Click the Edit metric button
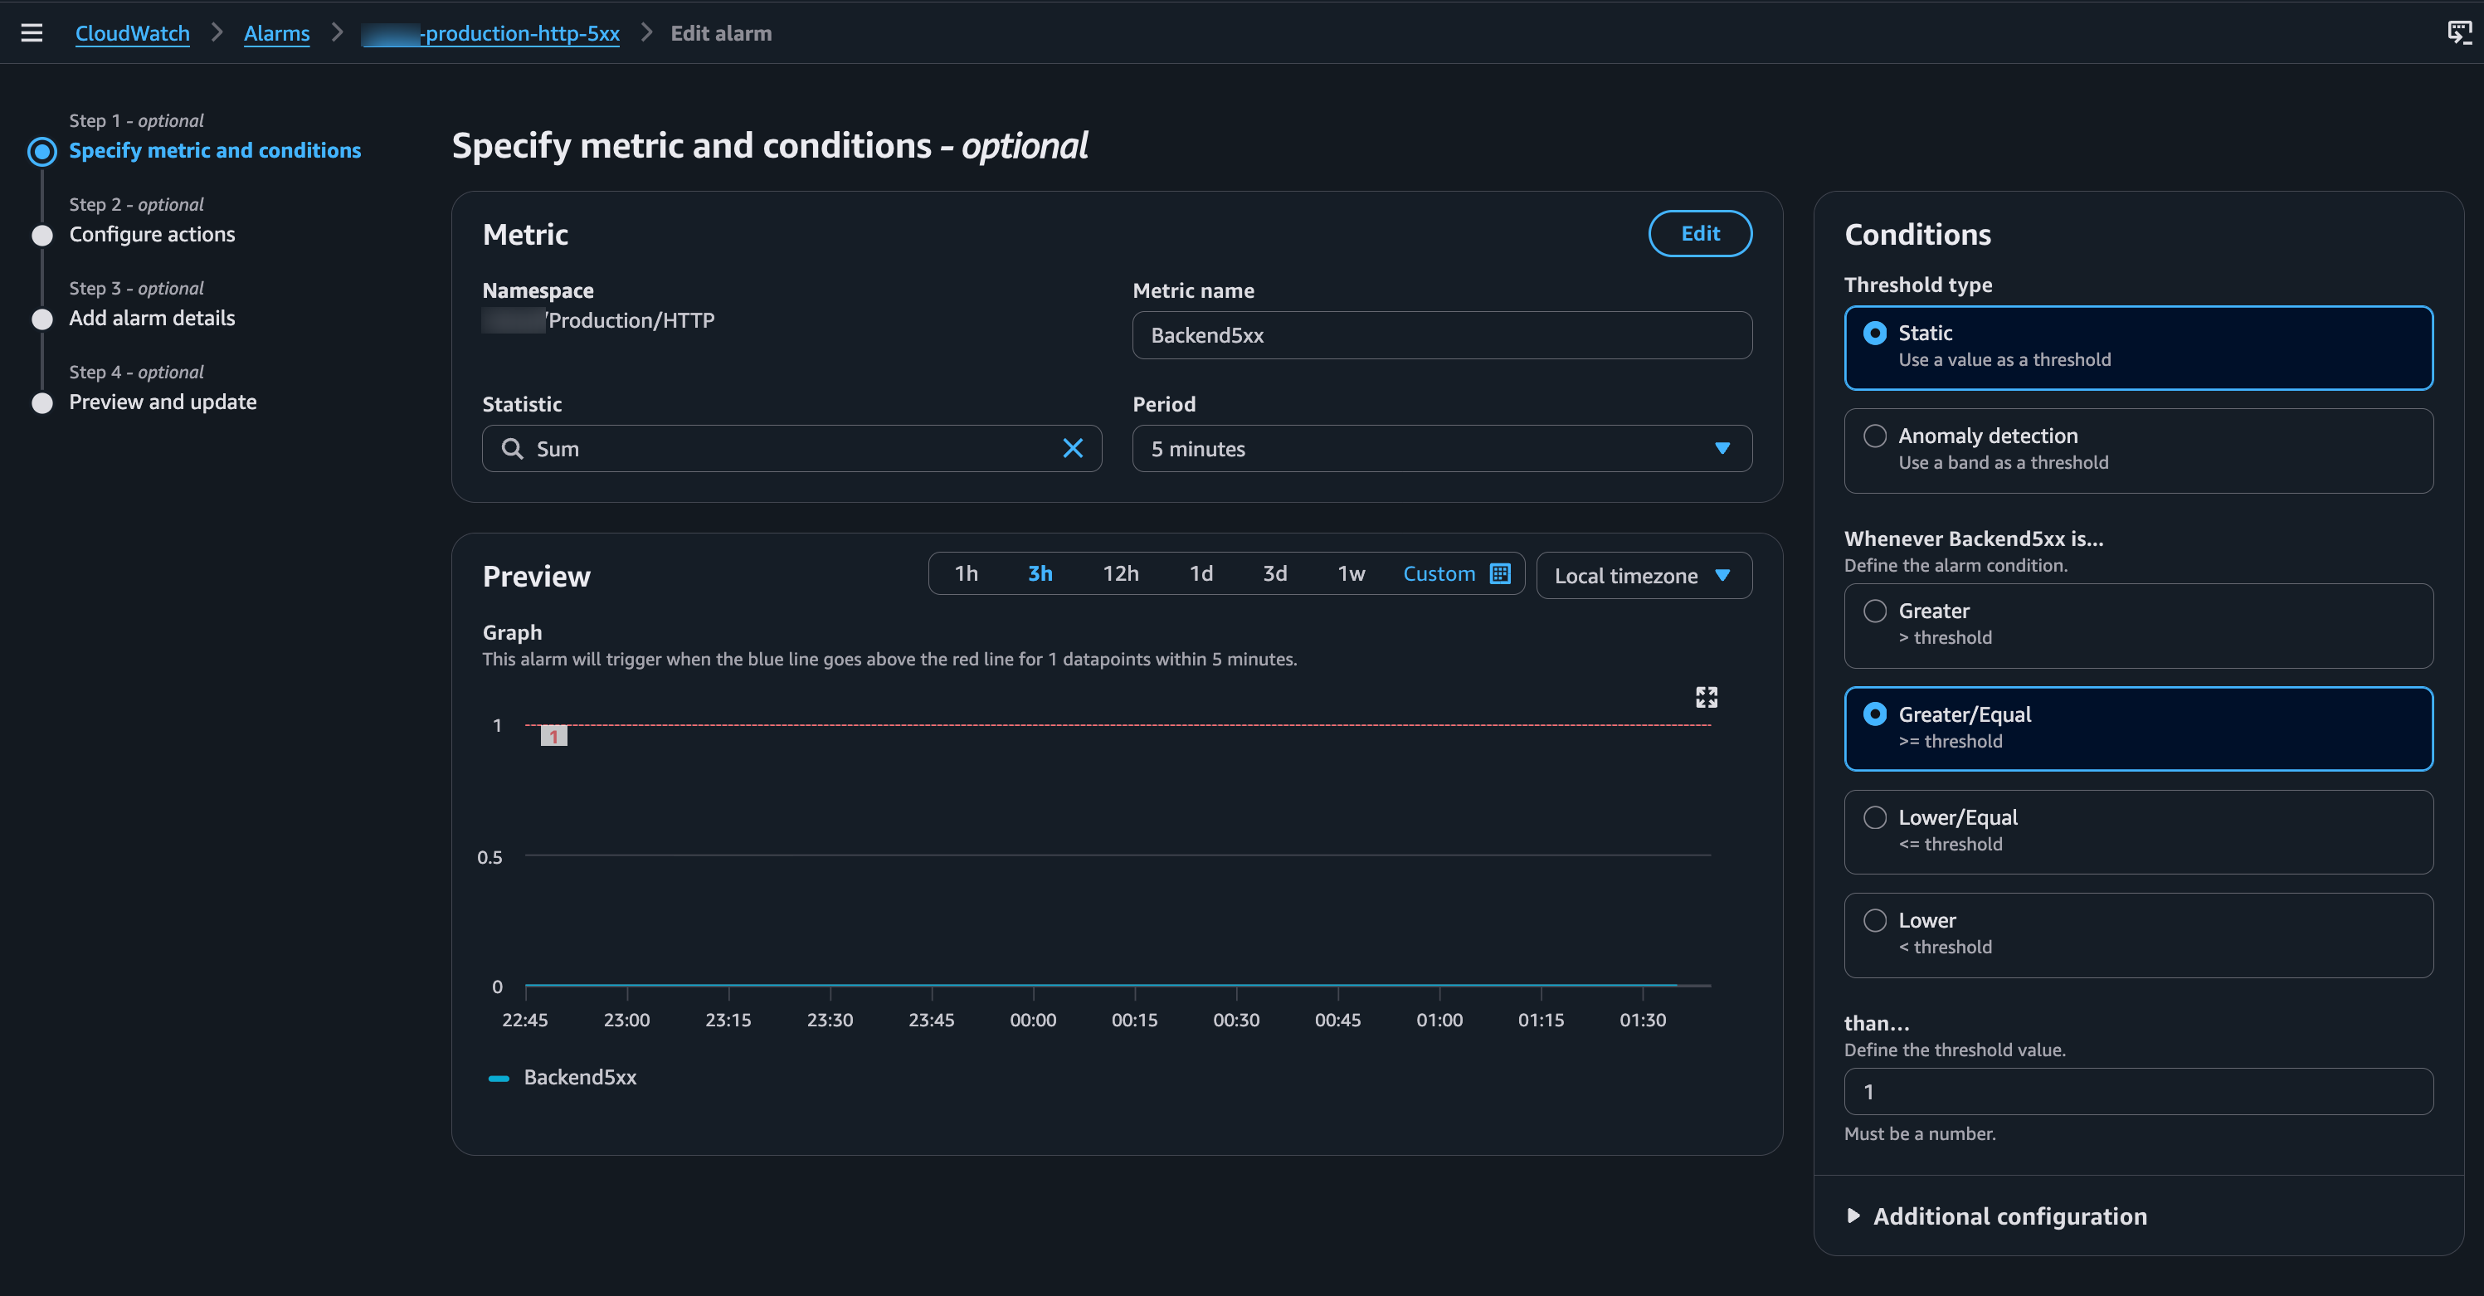Viewport: 2484px width, 1296px height. click(x=1700, y=233)
